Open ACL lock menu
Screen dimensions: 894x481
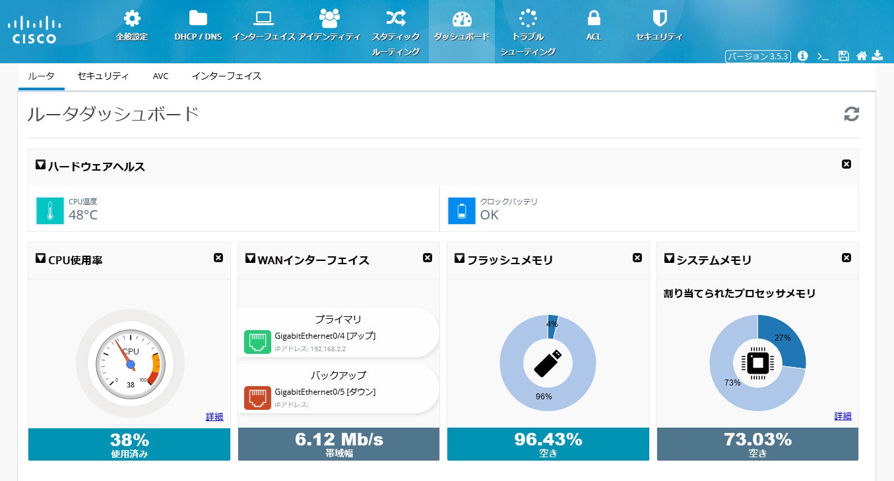594,26
